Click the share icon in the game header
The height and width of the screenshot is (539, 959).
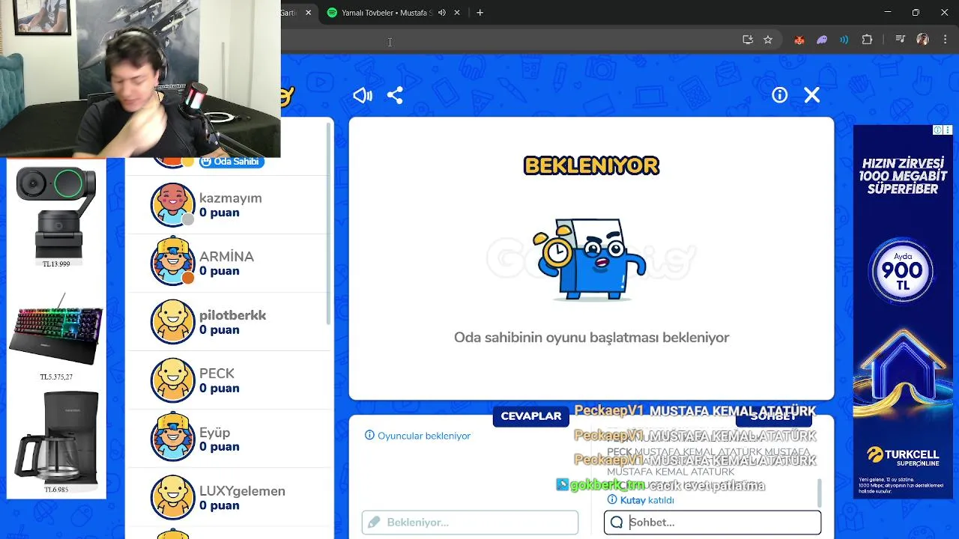(395, 95)
